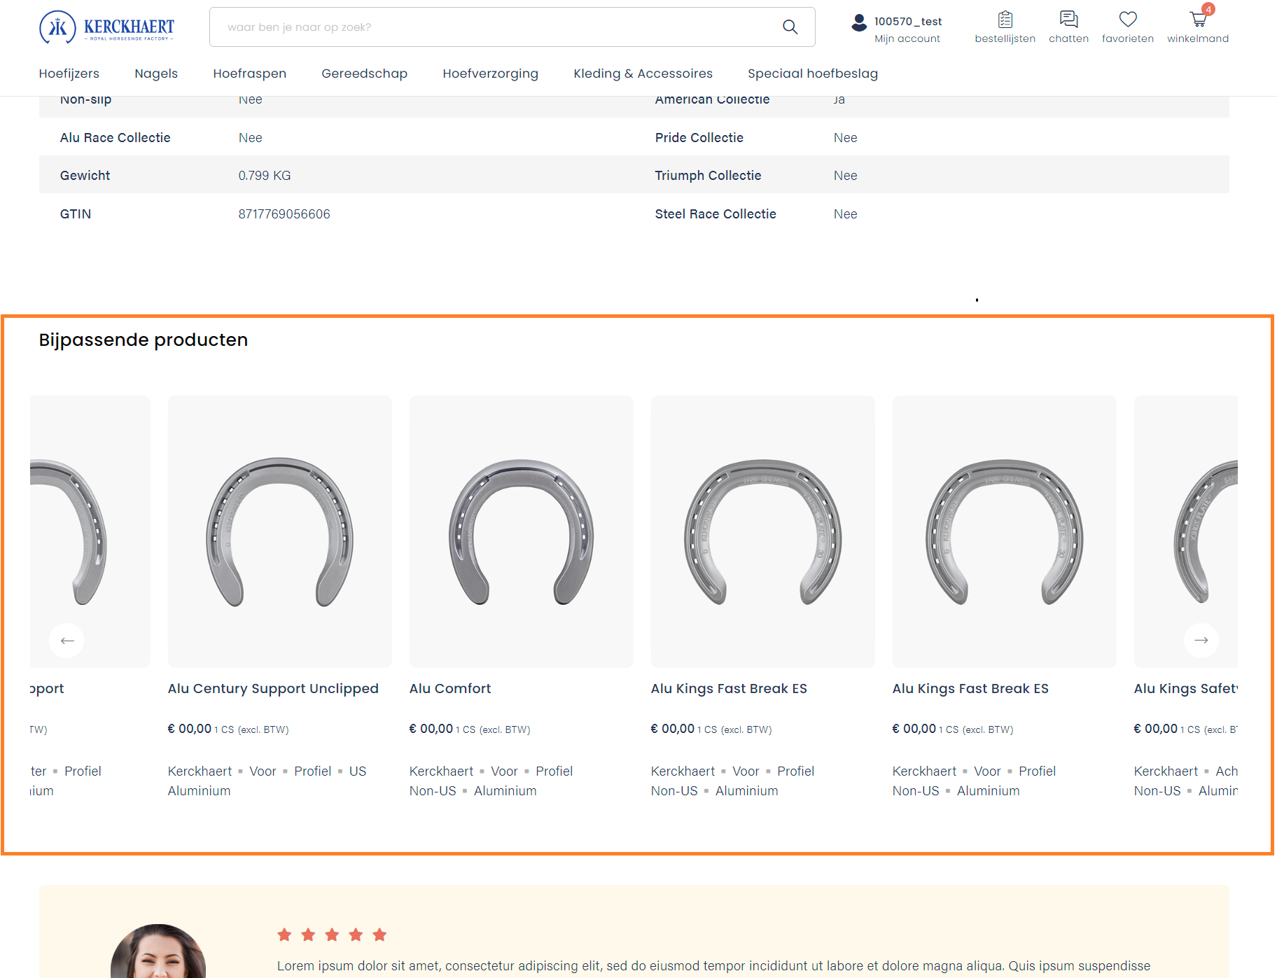1277x978 pixels.
Task: Open the chatten chat icon
Action: point(1068,20)
